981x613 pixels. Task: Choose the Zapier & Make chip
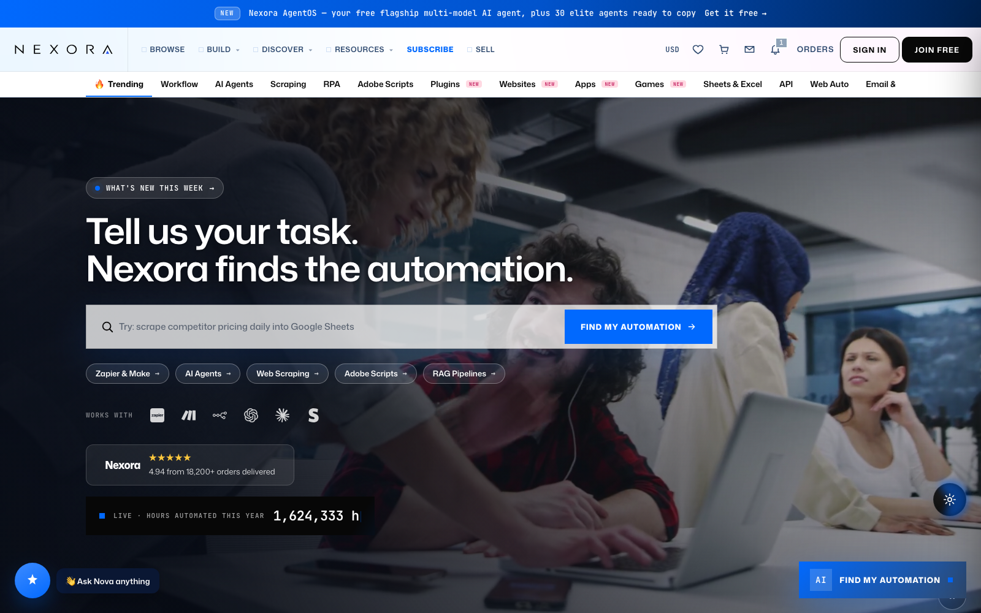point(128,374)
